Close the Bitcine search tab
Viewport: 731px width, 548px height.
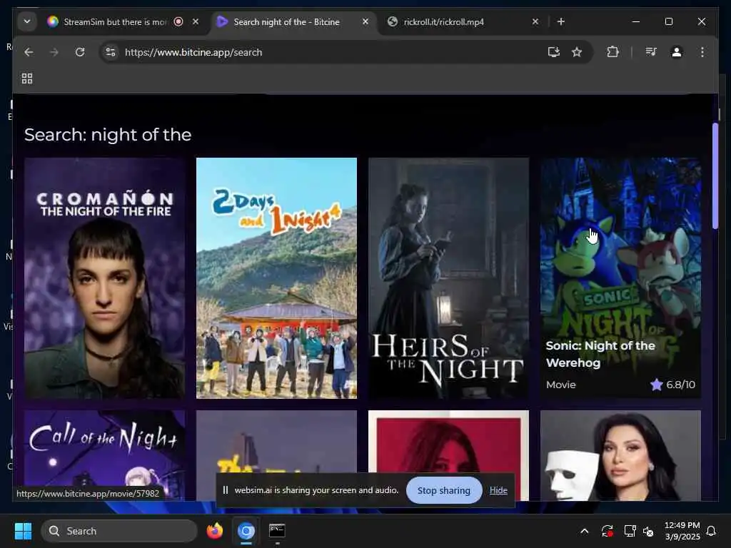pos(365,21)
